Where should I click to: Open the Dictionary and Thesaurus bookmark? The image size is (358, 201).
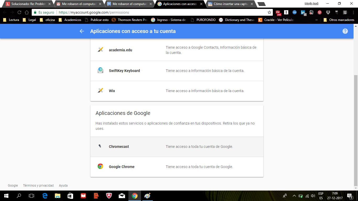pyautogui.click(x=237, y=20)
